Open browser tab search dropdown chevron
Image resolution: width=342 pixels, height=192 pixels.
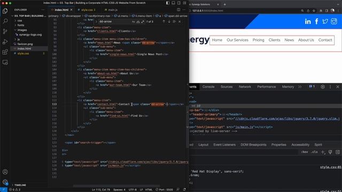(338, 4)
